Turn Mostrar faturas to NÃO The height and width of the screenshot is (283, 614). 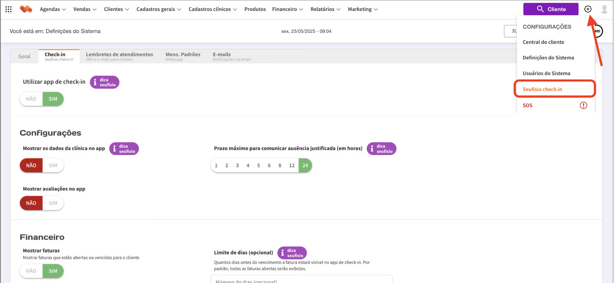(x=31, y=271)
